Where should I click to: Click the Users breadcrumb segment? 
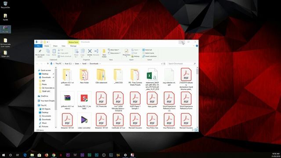click(77, 64)
